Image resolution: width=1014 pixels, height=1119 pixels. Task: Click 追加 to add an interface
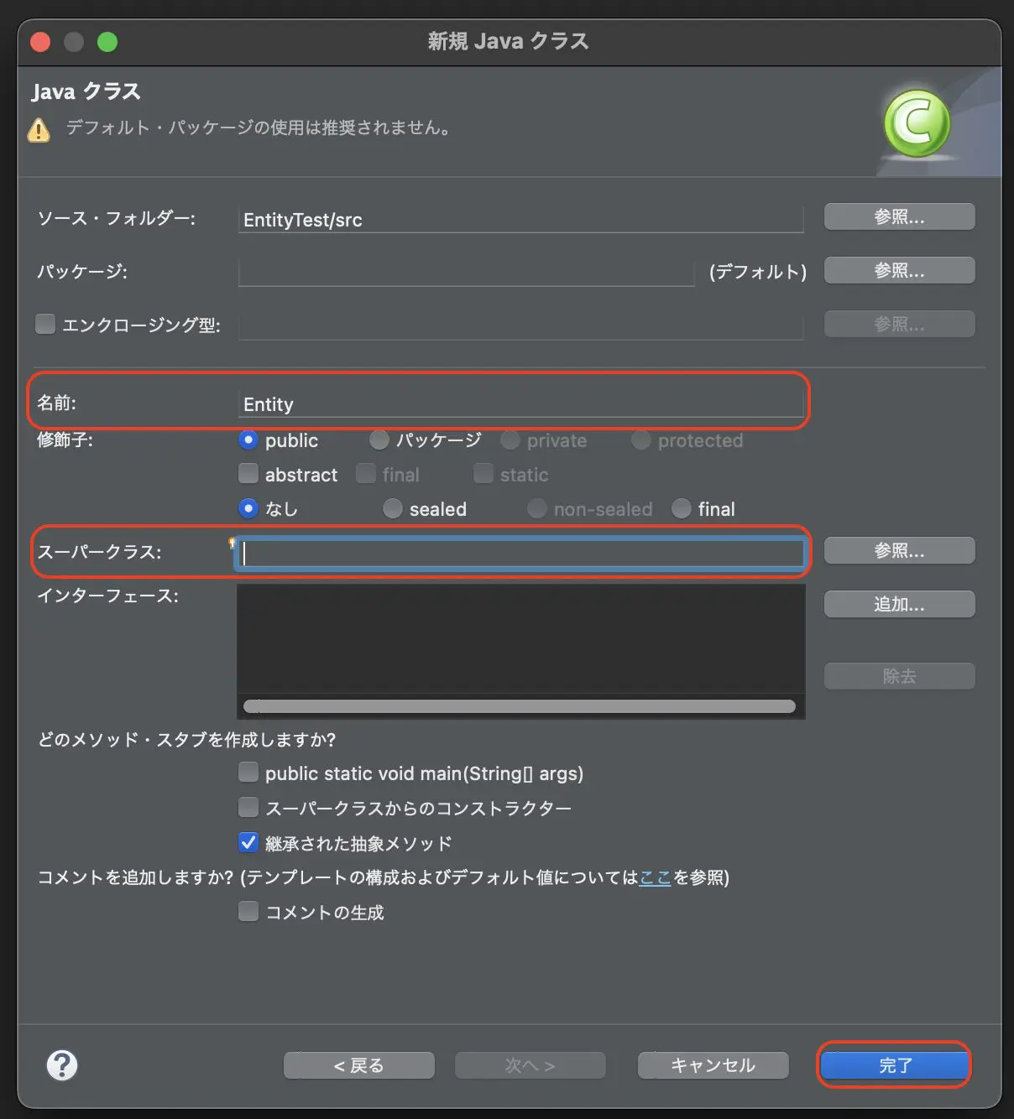pyautogui.click(x=898, y=603)
